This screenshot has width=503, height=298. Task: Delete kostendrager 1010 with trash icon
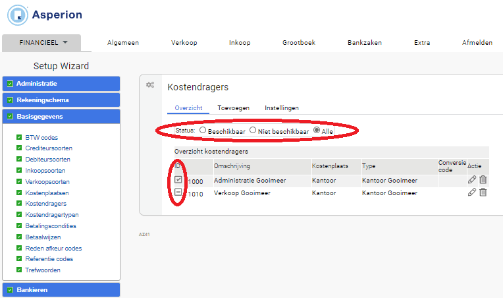tap(483, 193)
